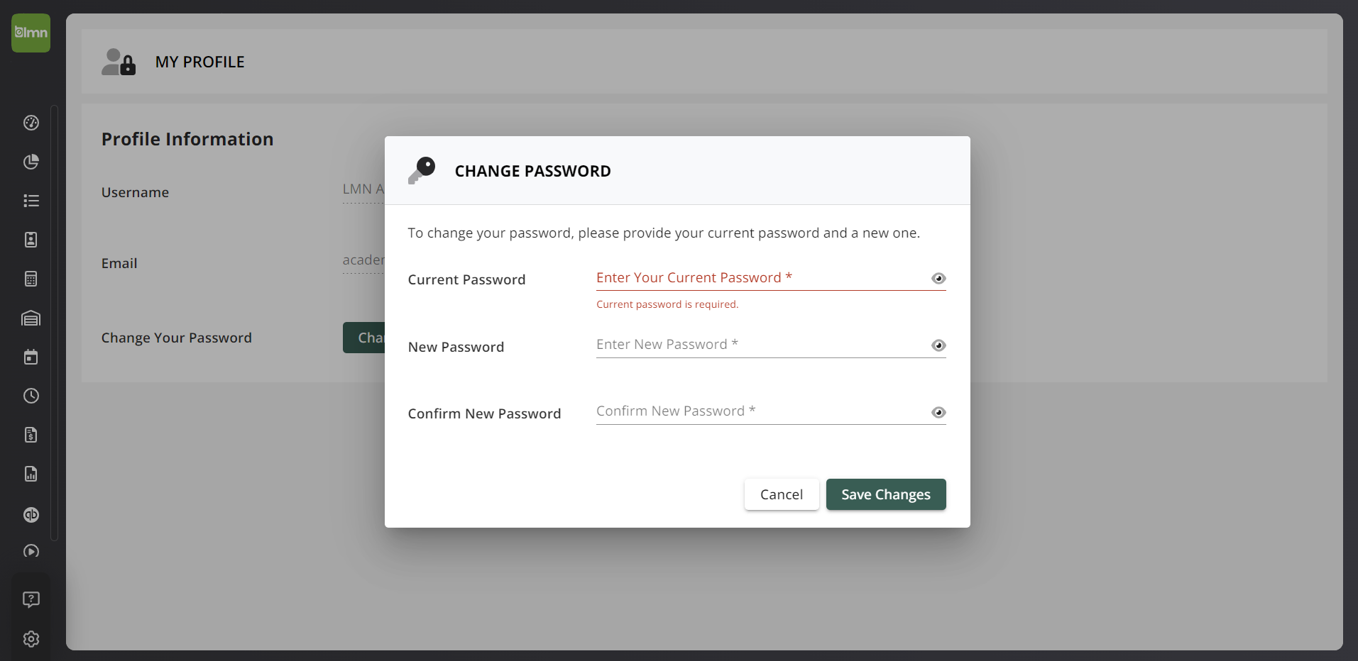Open the calendar scheduling icon
Image resolution: width=1358 pixels, height=661 pixels.
[31, 357]
